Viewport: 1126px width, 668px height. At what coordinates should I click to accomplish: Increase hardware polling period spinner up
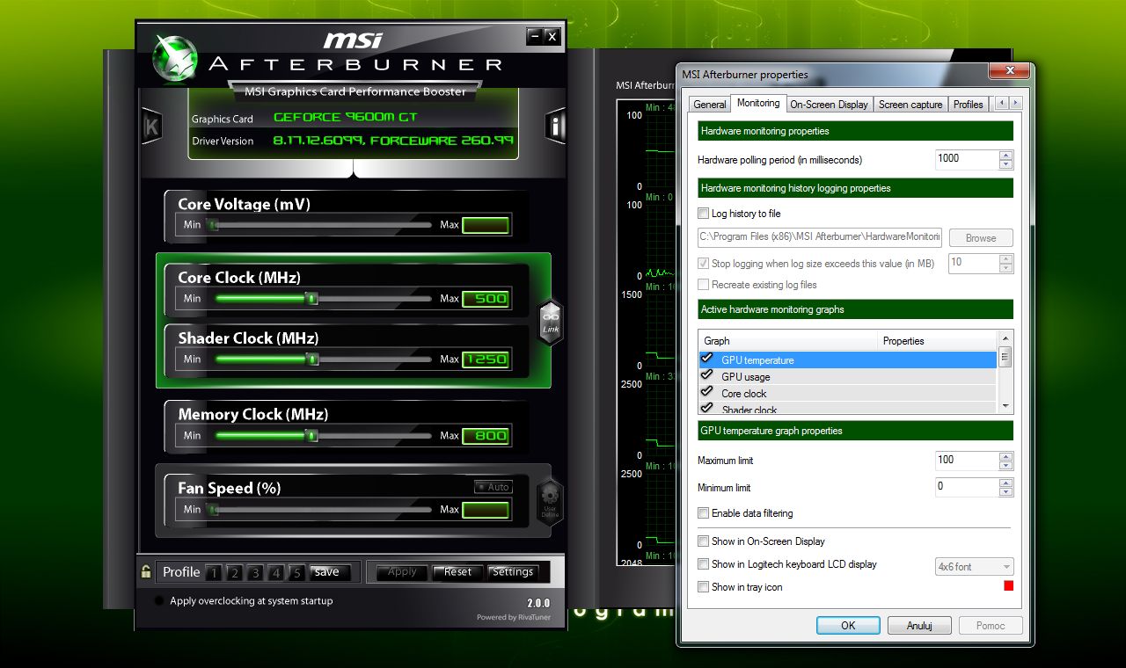tap(1006, 156)
